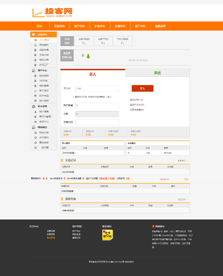Click the yellow QQ sticky-note contact icon
Screen dimensions: 223x276
pyautogui.click(x=108, y=235)
